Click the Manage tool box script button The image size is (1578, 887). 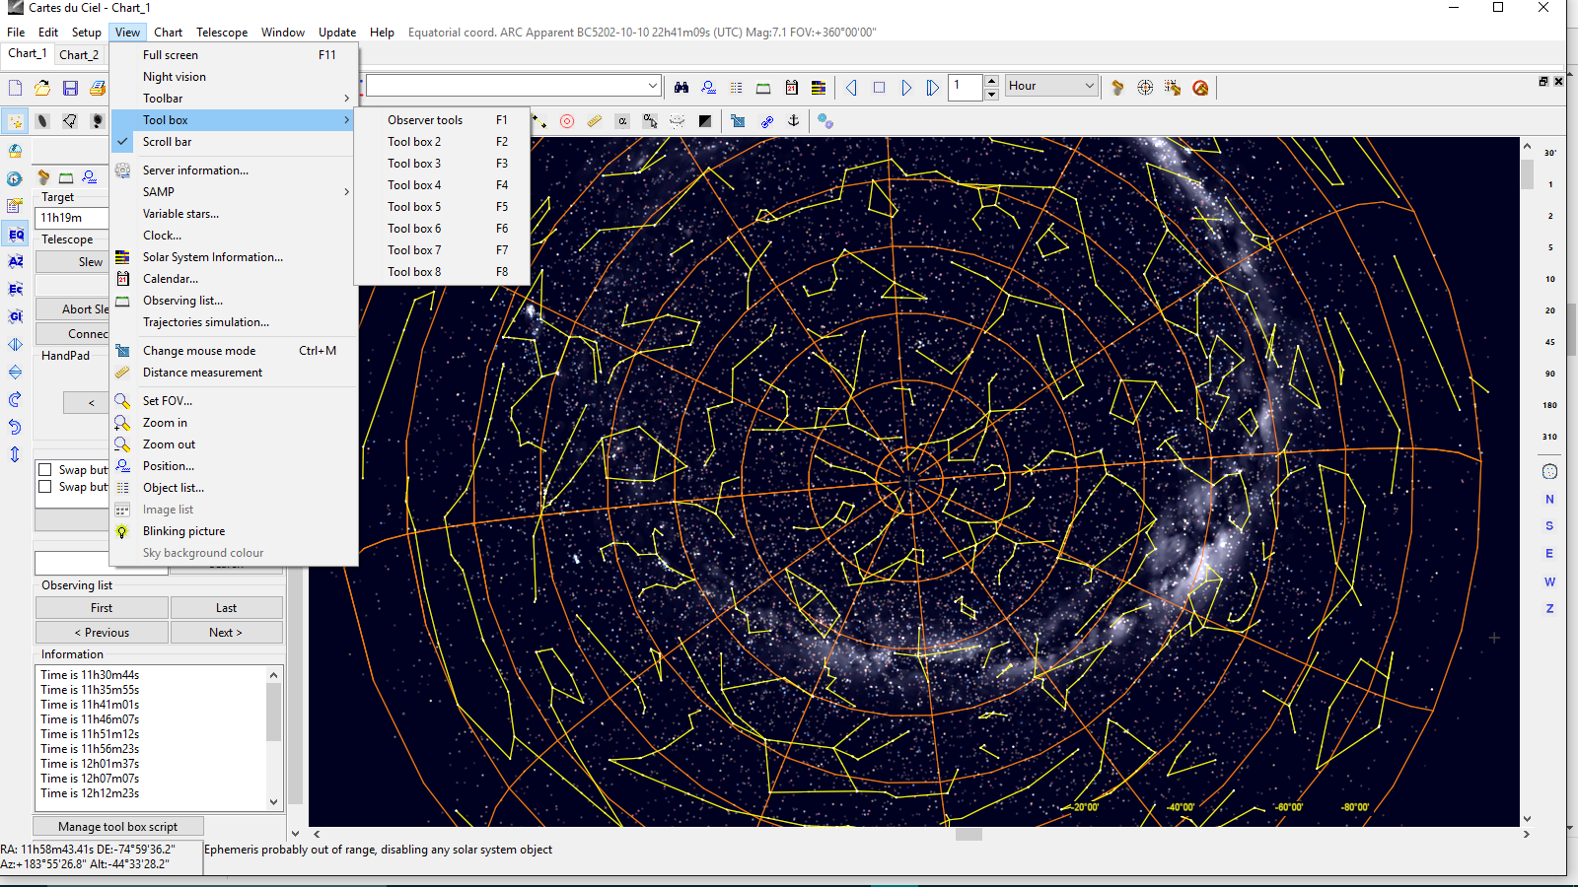(x=118, y=827)
